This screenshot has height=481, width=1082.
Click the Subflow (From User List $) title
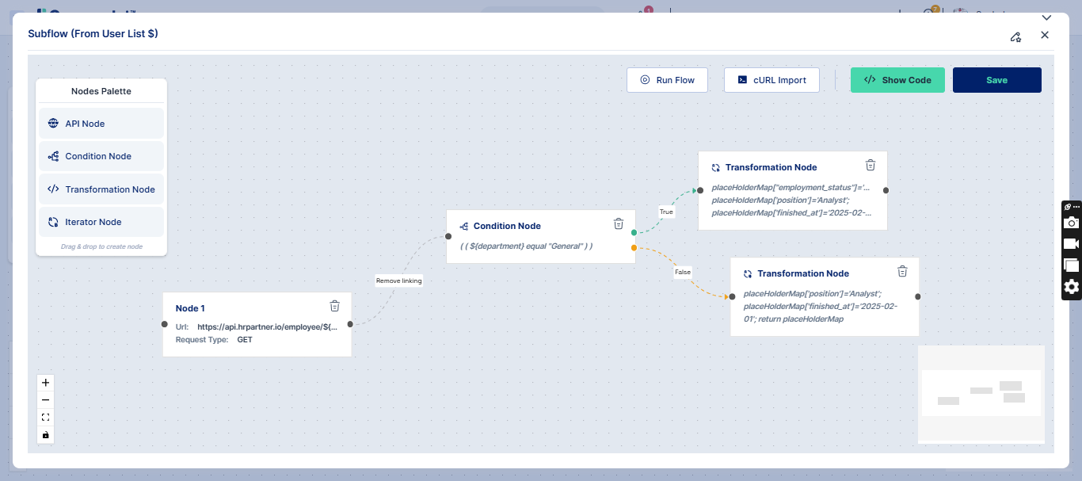click(x=93, y=34)
